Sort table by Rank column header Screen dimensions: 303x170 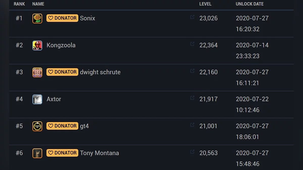(19, 4)
